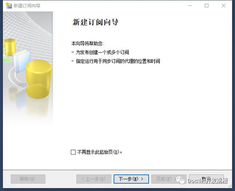Click the green arrow graphic on left edge
235x191 pixels.
pos(7,59)
